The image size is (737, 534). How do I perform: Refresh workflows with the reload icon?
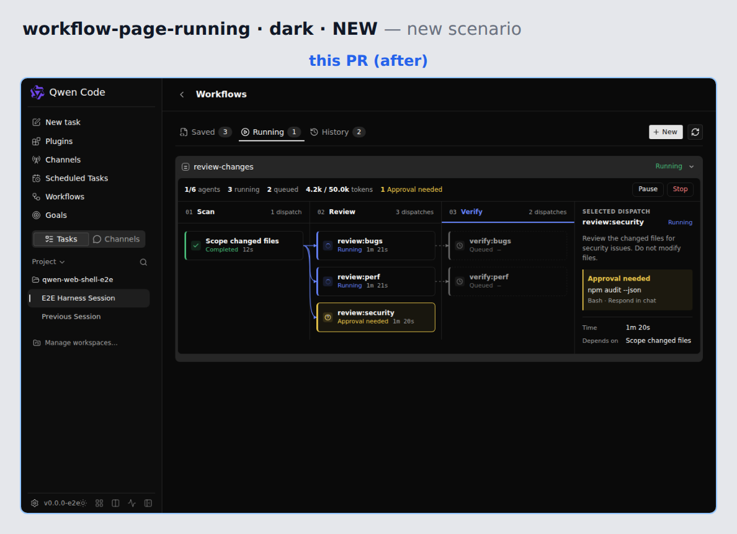695,132
